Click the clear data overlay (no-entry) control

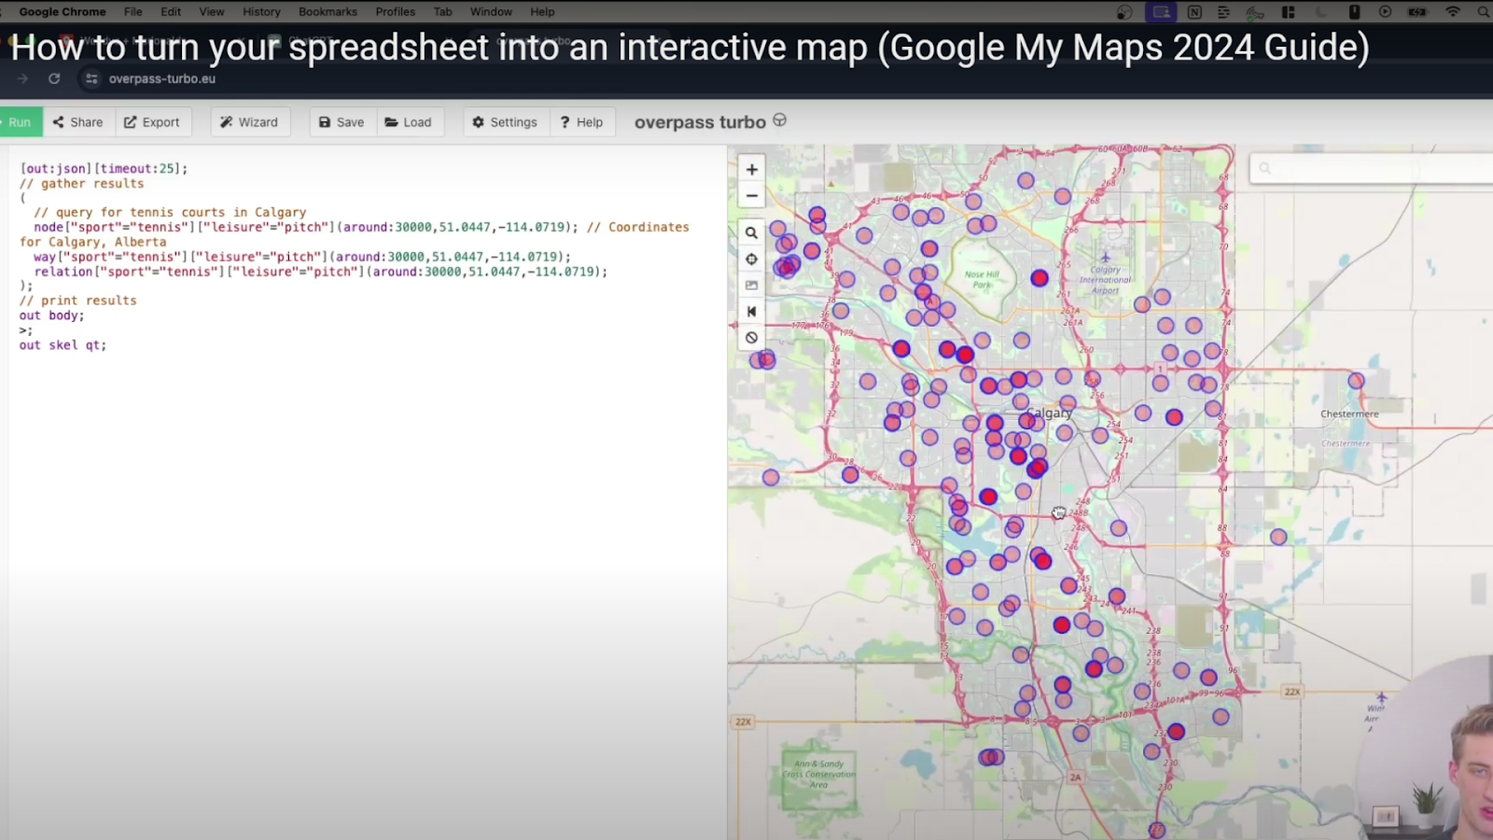[751, 338]
